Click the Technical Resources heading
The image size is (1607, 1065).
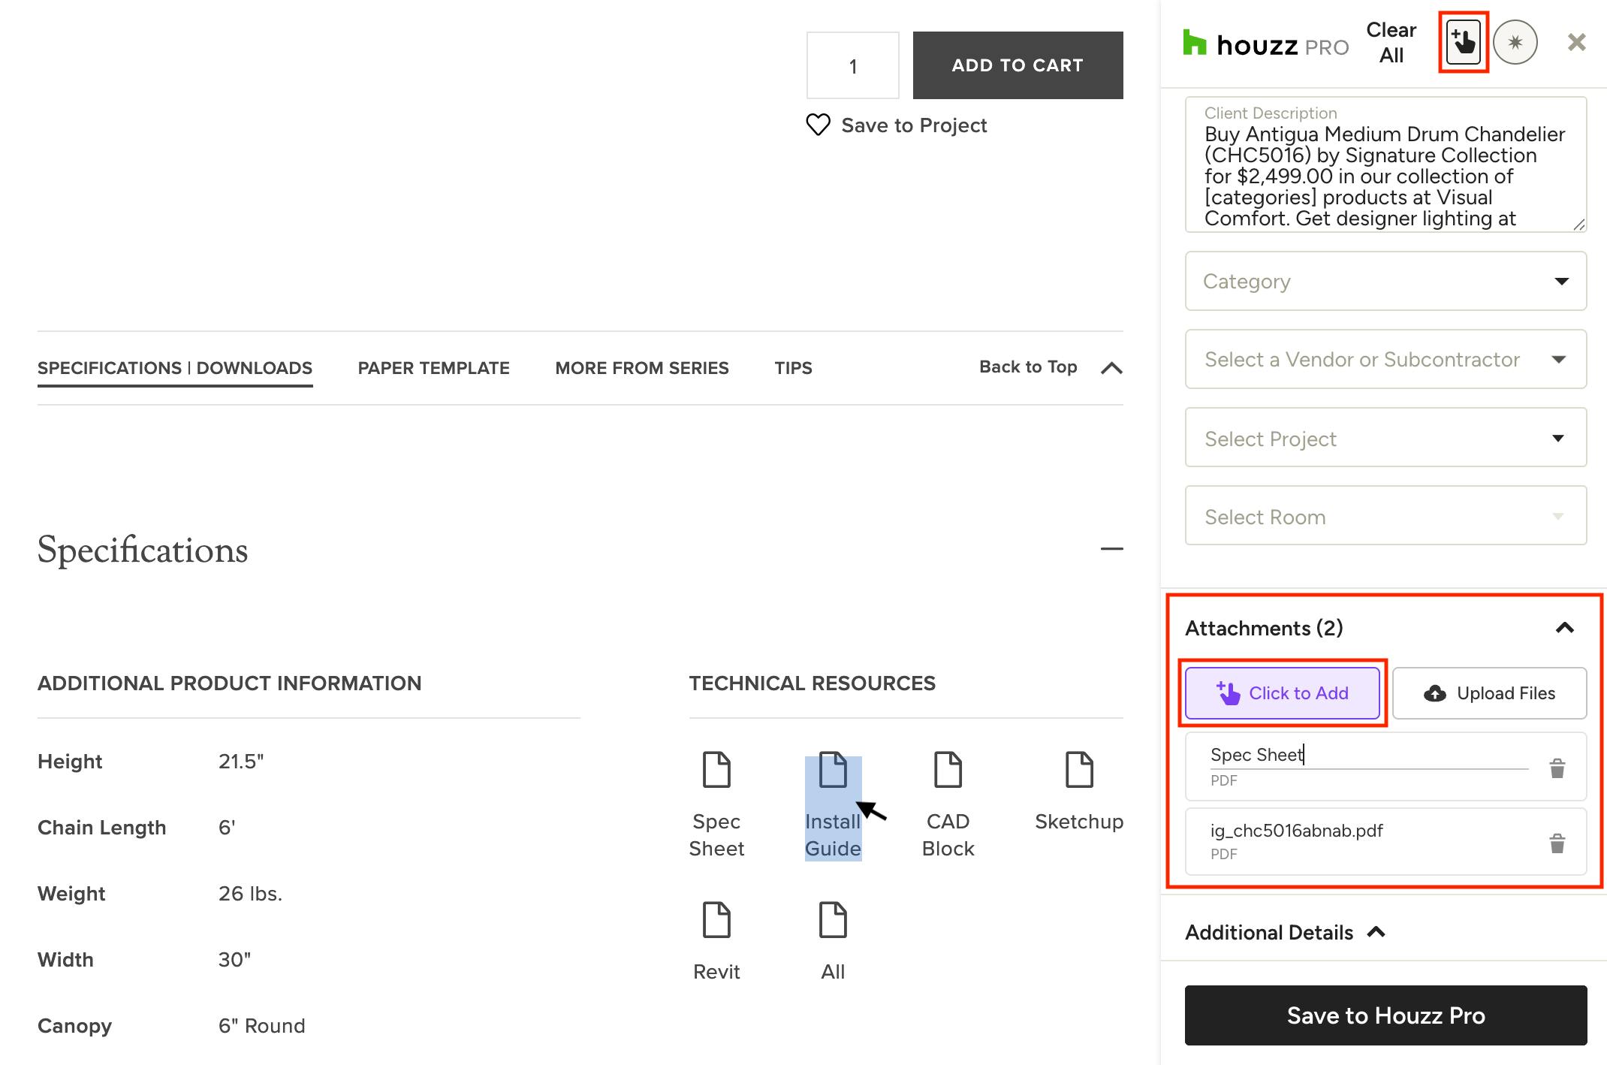tap(812, 683)
